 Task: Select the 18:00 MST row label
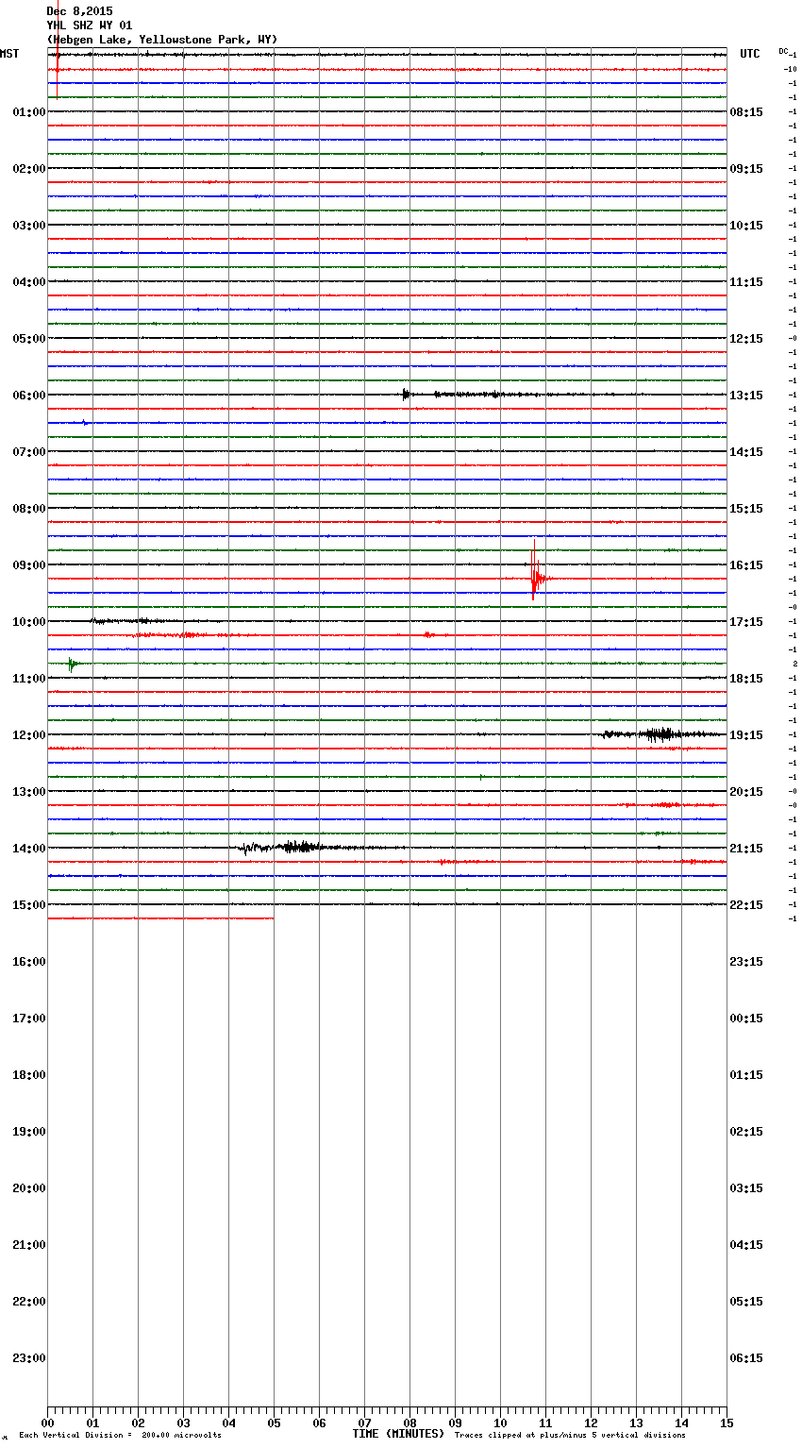pyautogui.click(x=29, y=1075)
